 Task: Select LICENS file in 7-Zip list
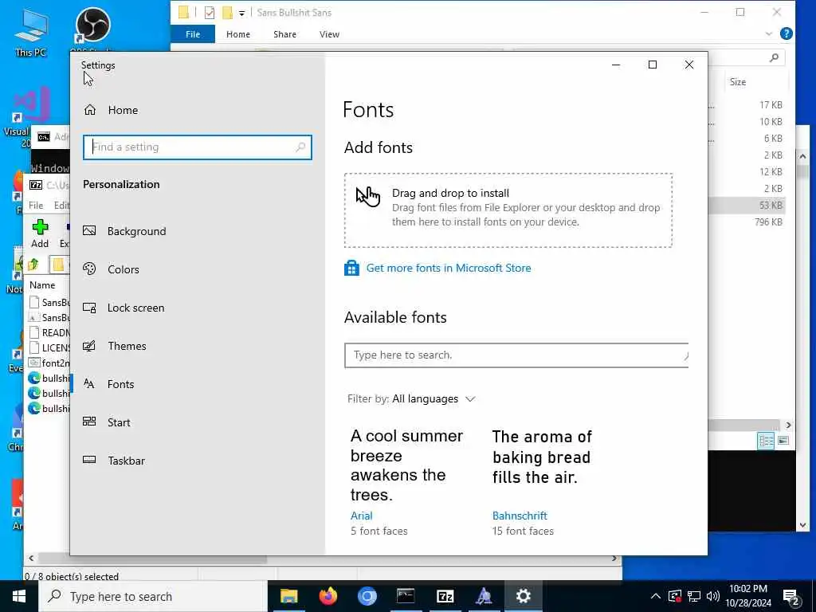coord(49,347)
